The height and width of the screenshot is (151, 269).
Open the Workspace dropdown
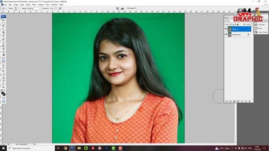132,8
